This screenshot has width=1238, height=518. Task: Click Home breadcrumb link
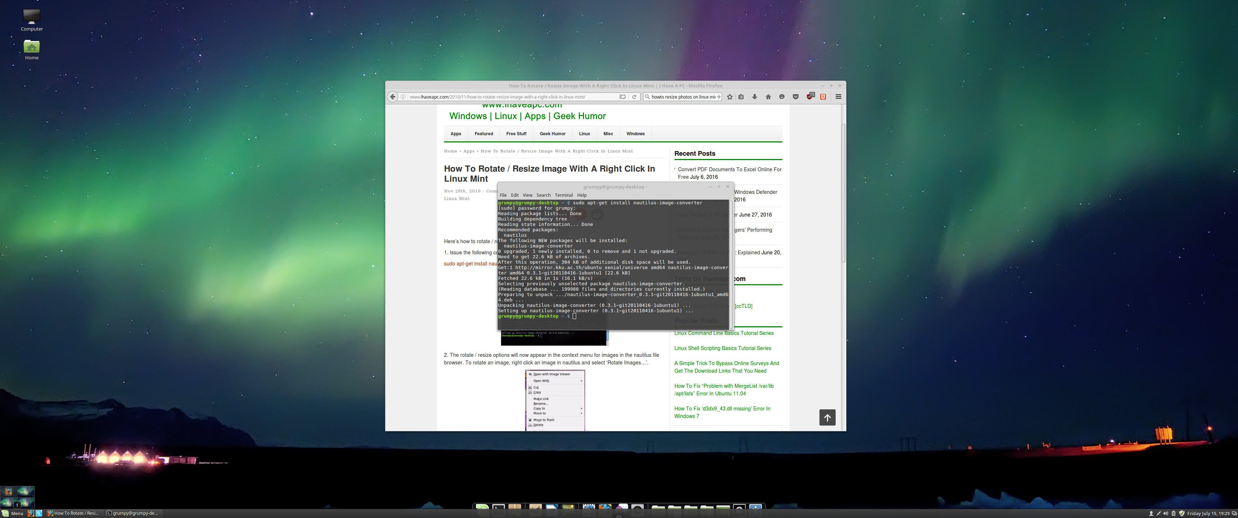[450, 151]
